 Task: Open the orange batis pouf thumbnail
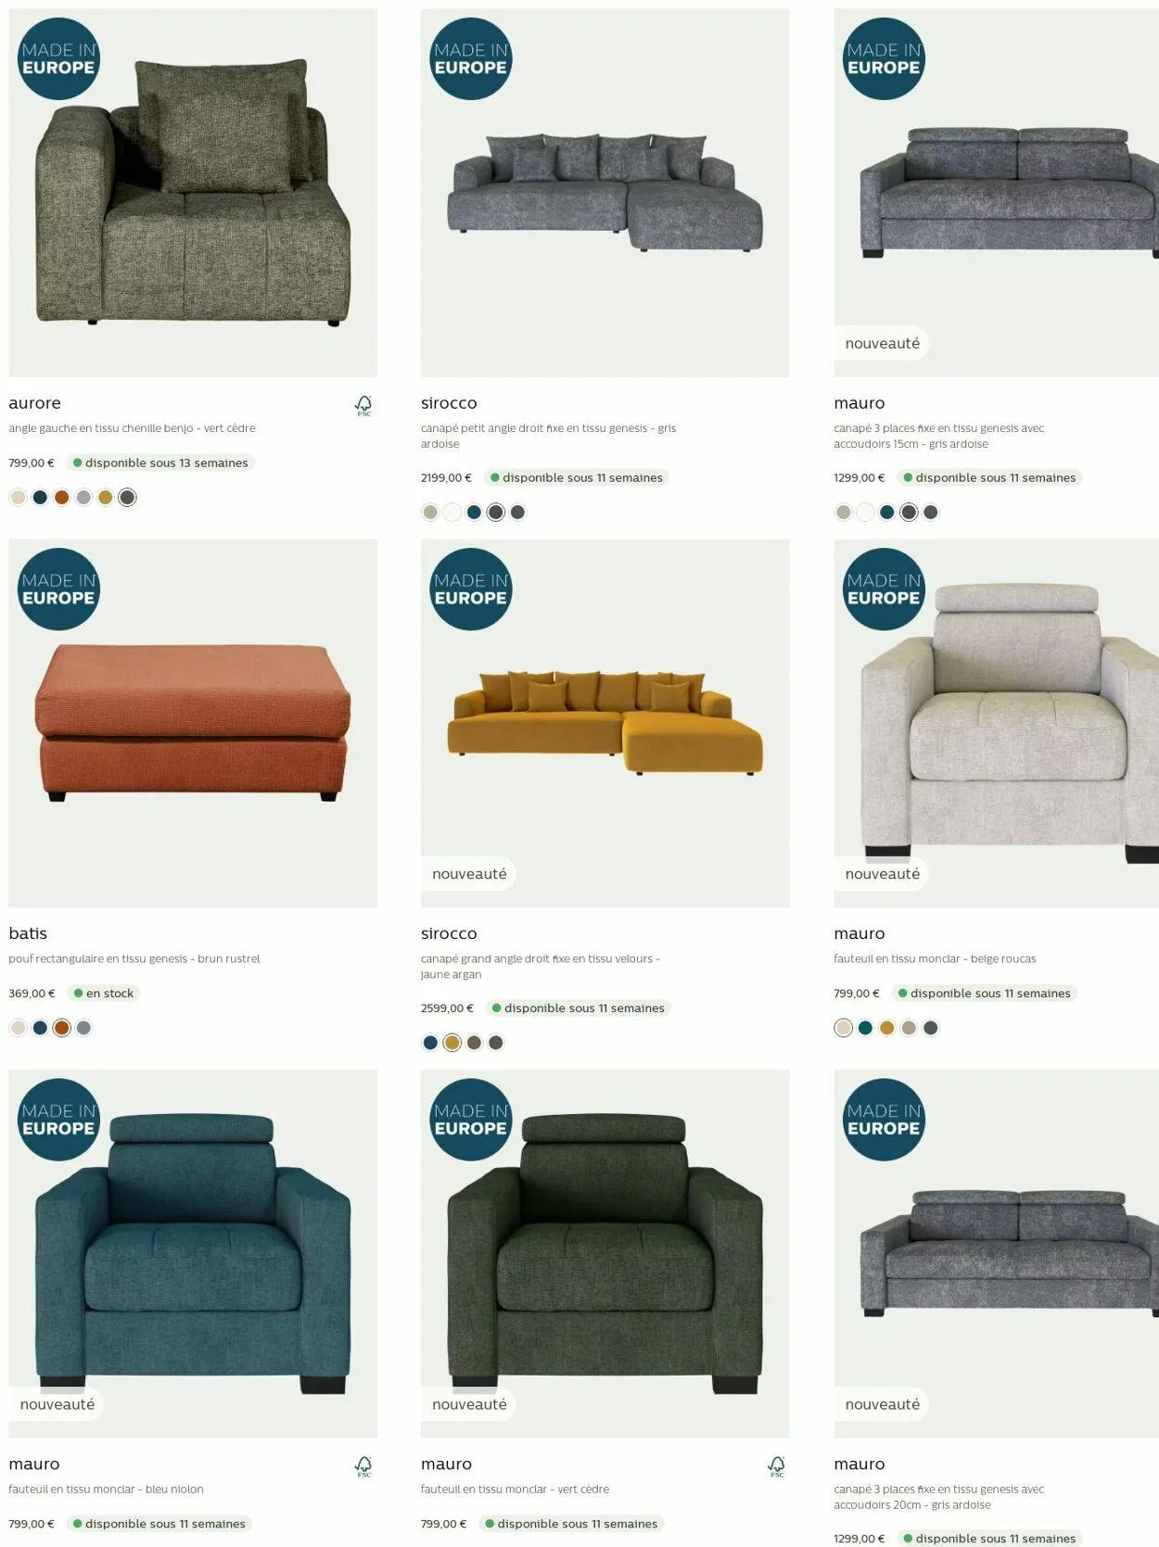193,723
